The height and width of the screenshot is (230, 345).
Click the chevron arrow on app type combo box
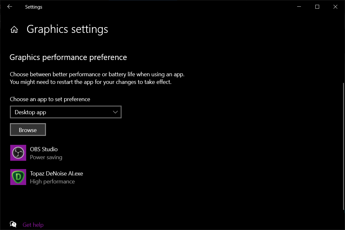116,112
